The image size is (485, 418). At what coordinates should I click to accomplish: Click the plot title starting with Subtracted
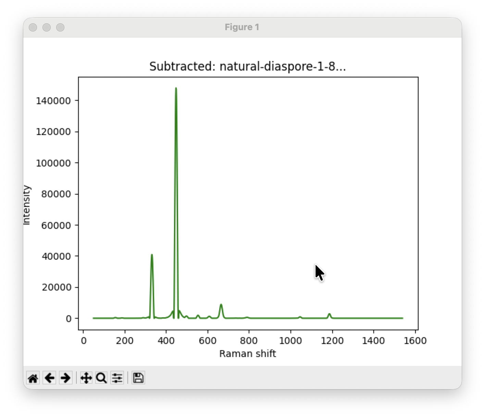247,66
